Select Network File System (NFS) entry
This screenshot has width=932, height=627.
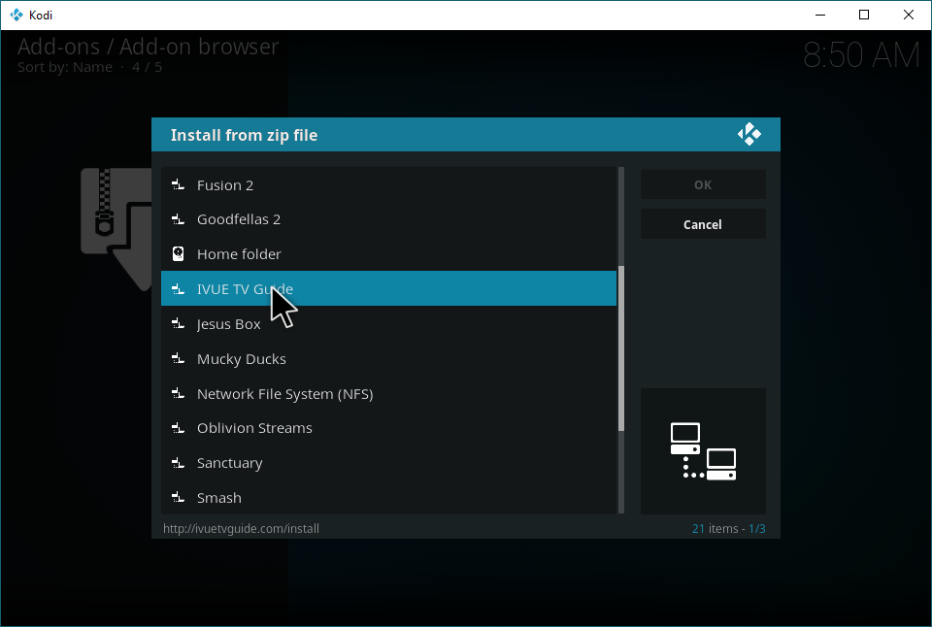(x=388, y=393)
